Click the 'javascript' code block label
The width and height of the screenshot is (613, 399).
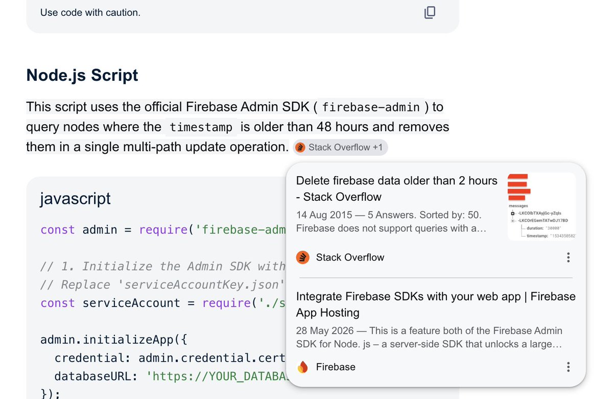pyautogui.click(x=75, y=198)
